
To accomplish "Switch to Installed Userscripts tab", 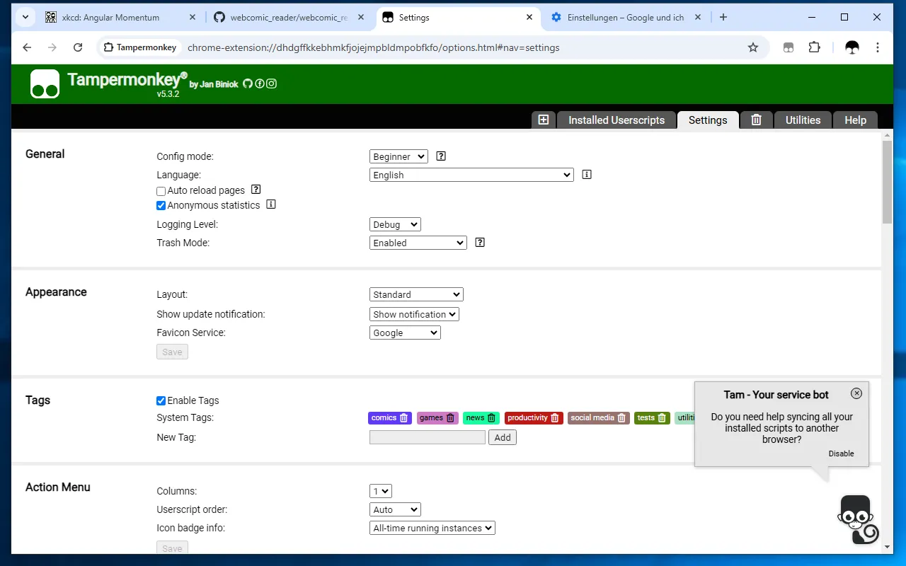I will [617, 120].
